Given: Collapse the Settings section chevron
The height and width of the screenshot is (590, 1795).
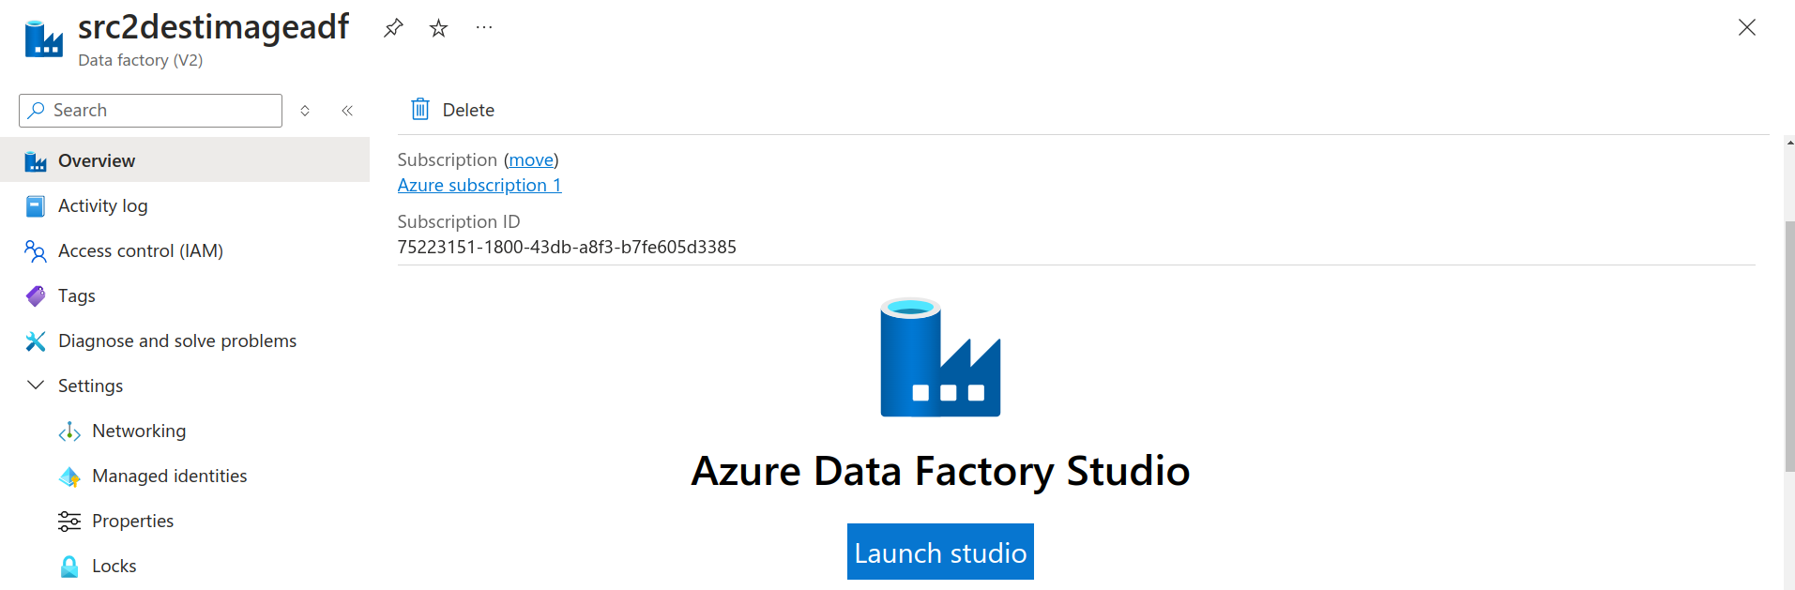Looking at the screenshot, I should click(x=36, y=386).
